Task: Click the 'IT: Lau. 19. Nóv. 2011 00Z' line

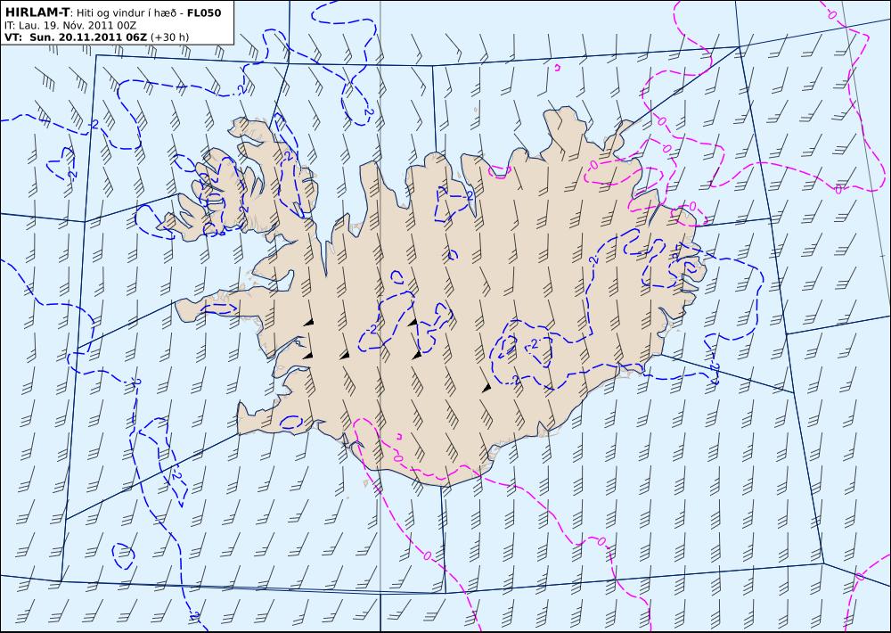Action: 71,25
